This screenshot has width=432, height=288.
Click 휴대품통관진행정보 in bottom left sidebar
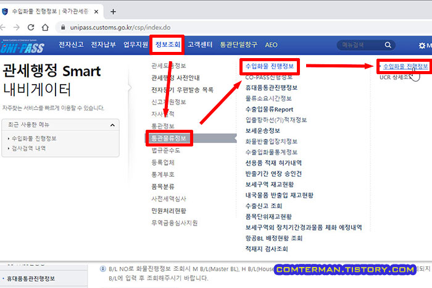click(x=31, y=279)
